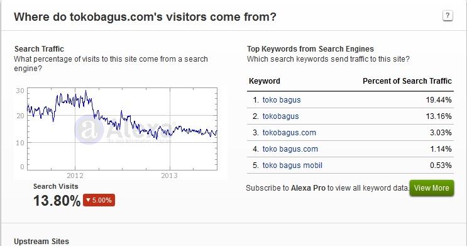Open the 'toko bagus' keyword link

coord(282,100)
